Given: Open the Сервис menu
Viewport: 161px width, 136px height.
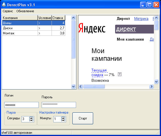Looking at the screenshot, I should click(x=8, y=11).
